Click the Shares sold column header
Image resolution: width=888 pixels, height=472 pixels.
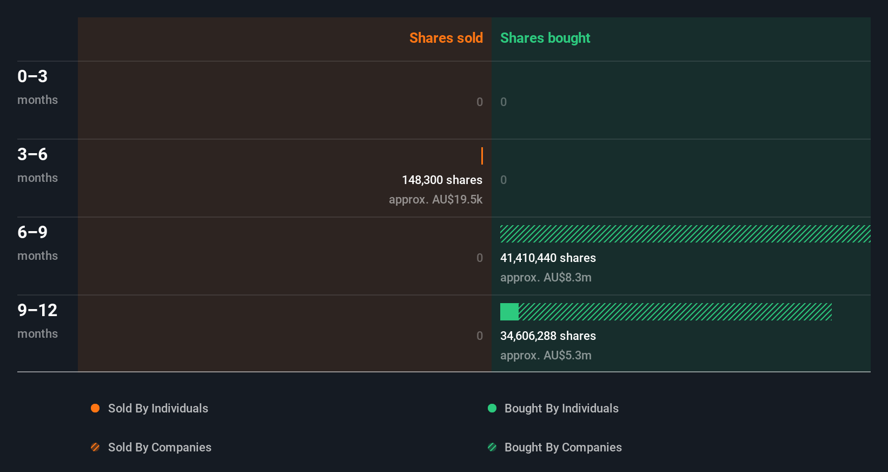tap(446, 38)
